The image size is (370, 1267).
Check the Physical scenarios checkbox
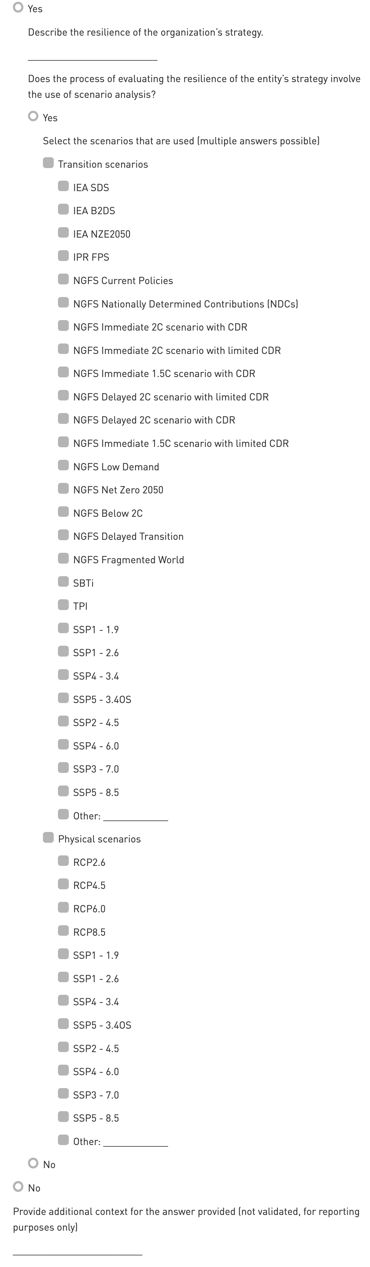click(48, 838)
